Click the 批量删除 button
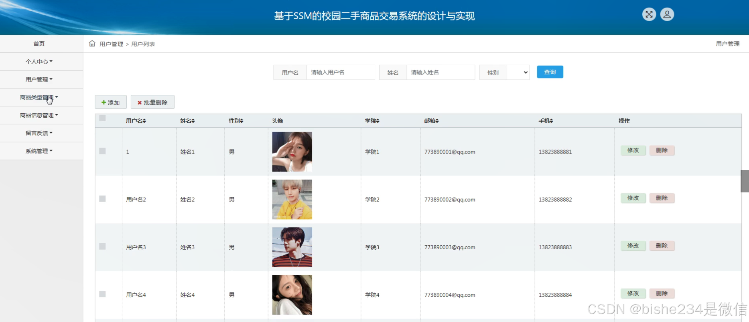This screenshot has width=749, height=322. pos(152,102)
